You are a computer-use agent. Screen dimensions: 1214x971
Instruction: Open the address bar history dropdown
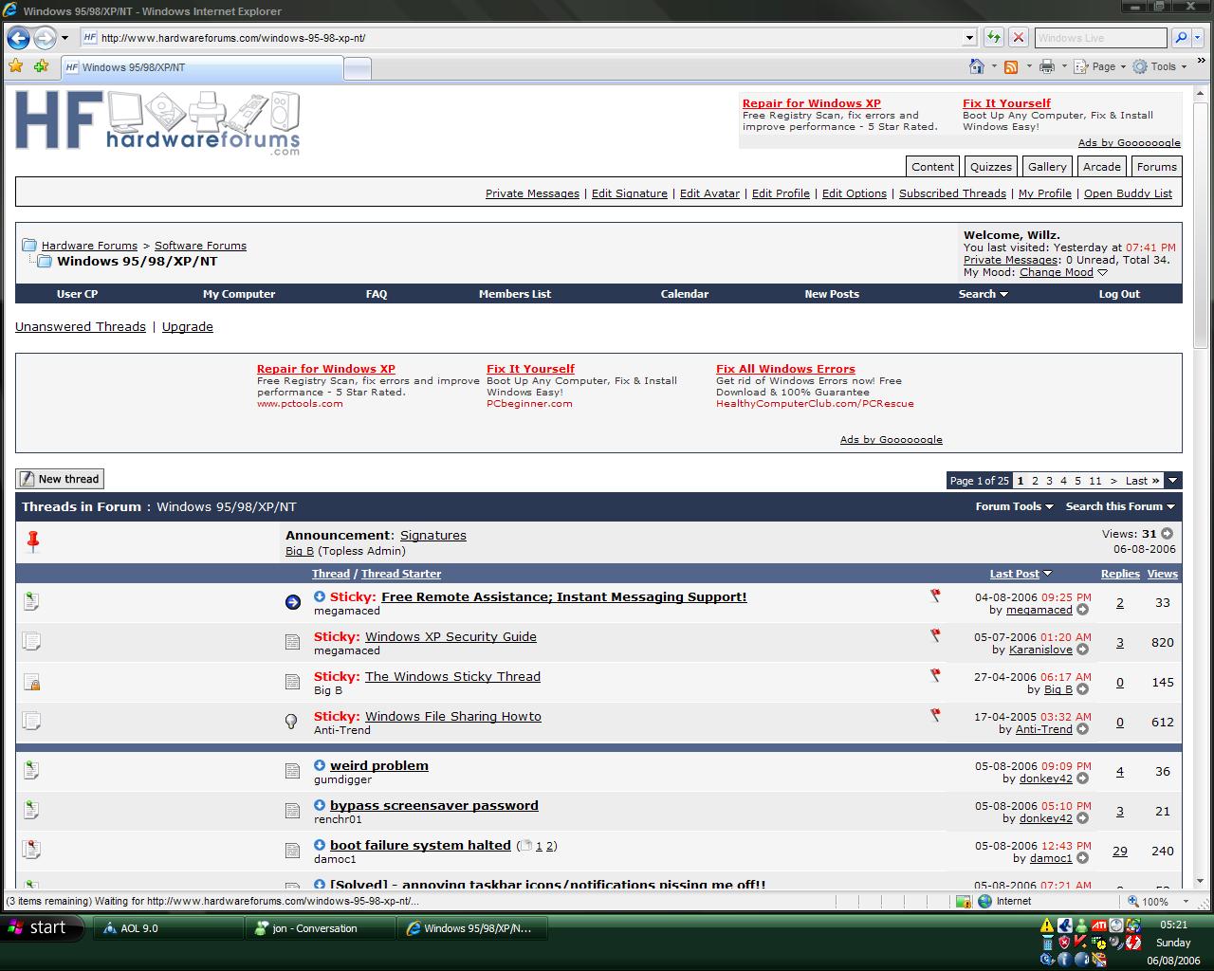969,38
